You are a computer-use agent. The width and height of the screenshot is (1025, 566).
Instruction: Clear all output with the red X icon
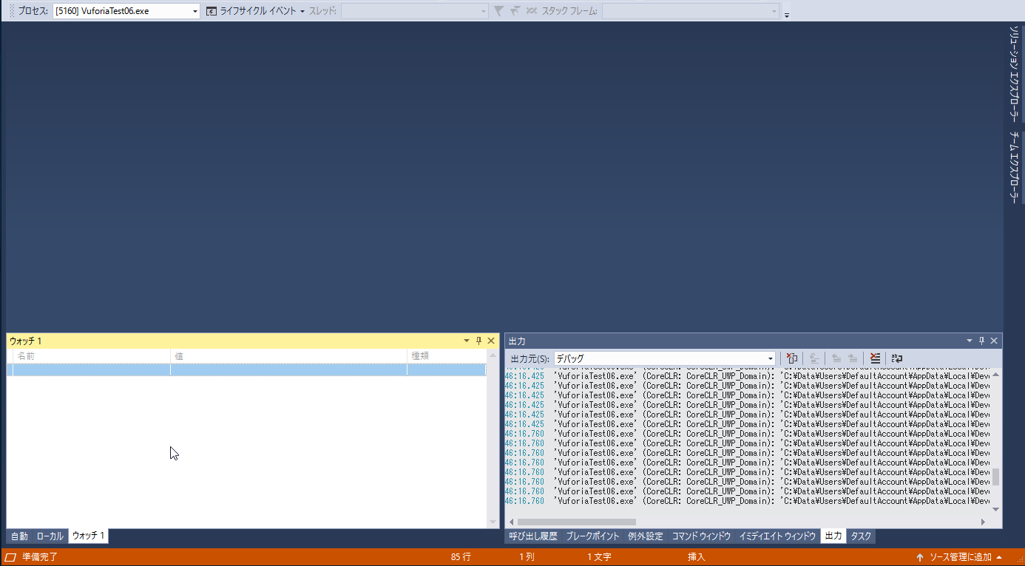click(x=875, y=358)
